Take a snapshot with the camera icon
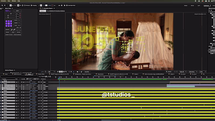The height and width of the screenshot is (121, 215). [77, 72]
